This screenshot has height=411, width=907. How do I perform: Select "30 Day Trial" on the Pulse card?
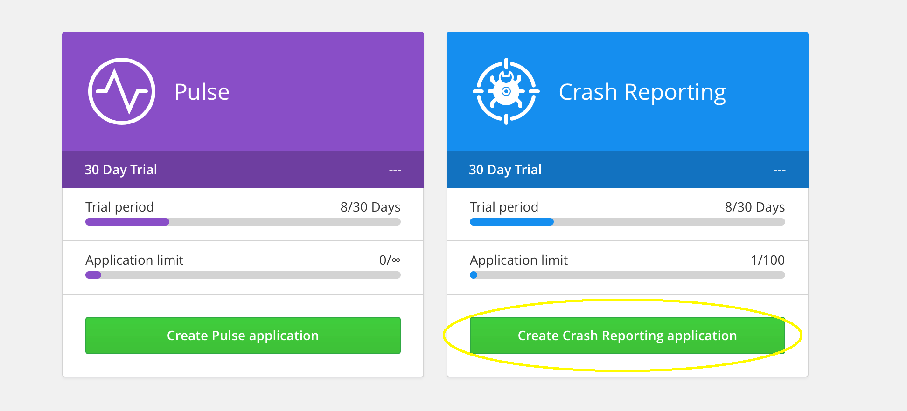(121, 170)
